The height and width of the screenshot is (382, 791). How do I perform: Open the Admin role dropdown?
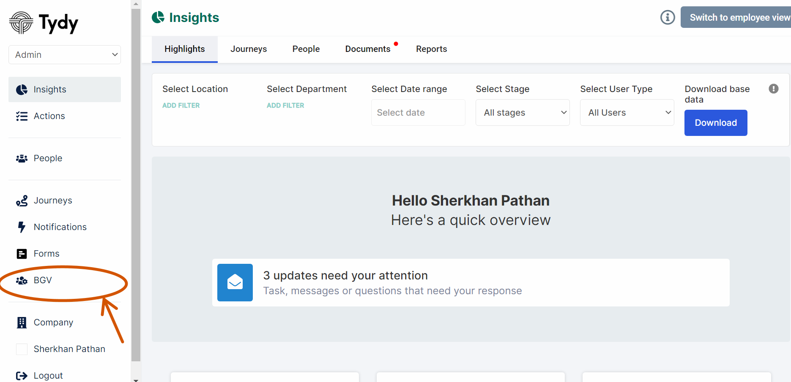(x=65, y=55)
